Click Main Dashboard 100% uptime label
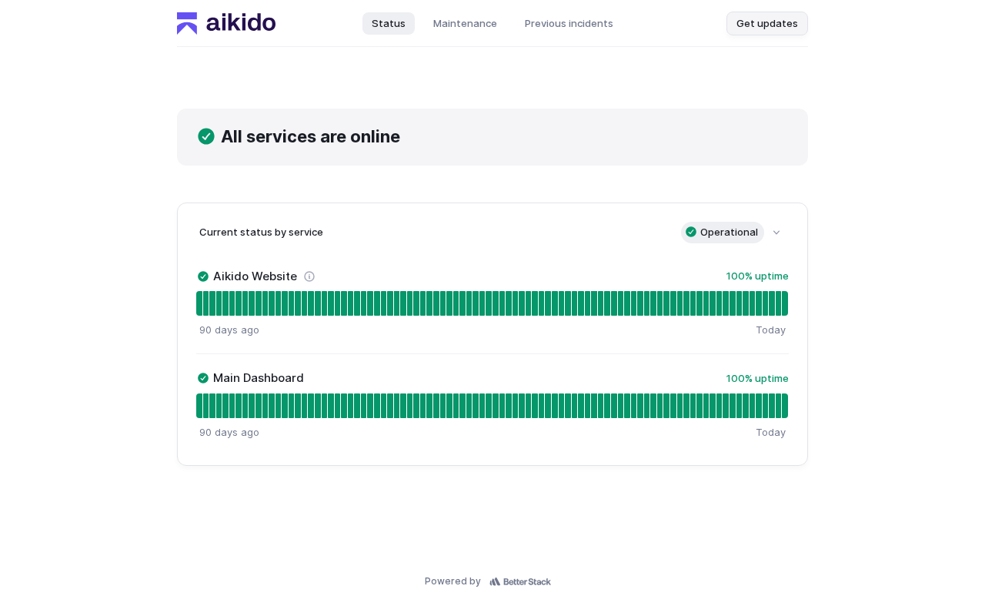The image size is (985, 616). (757, 378)
